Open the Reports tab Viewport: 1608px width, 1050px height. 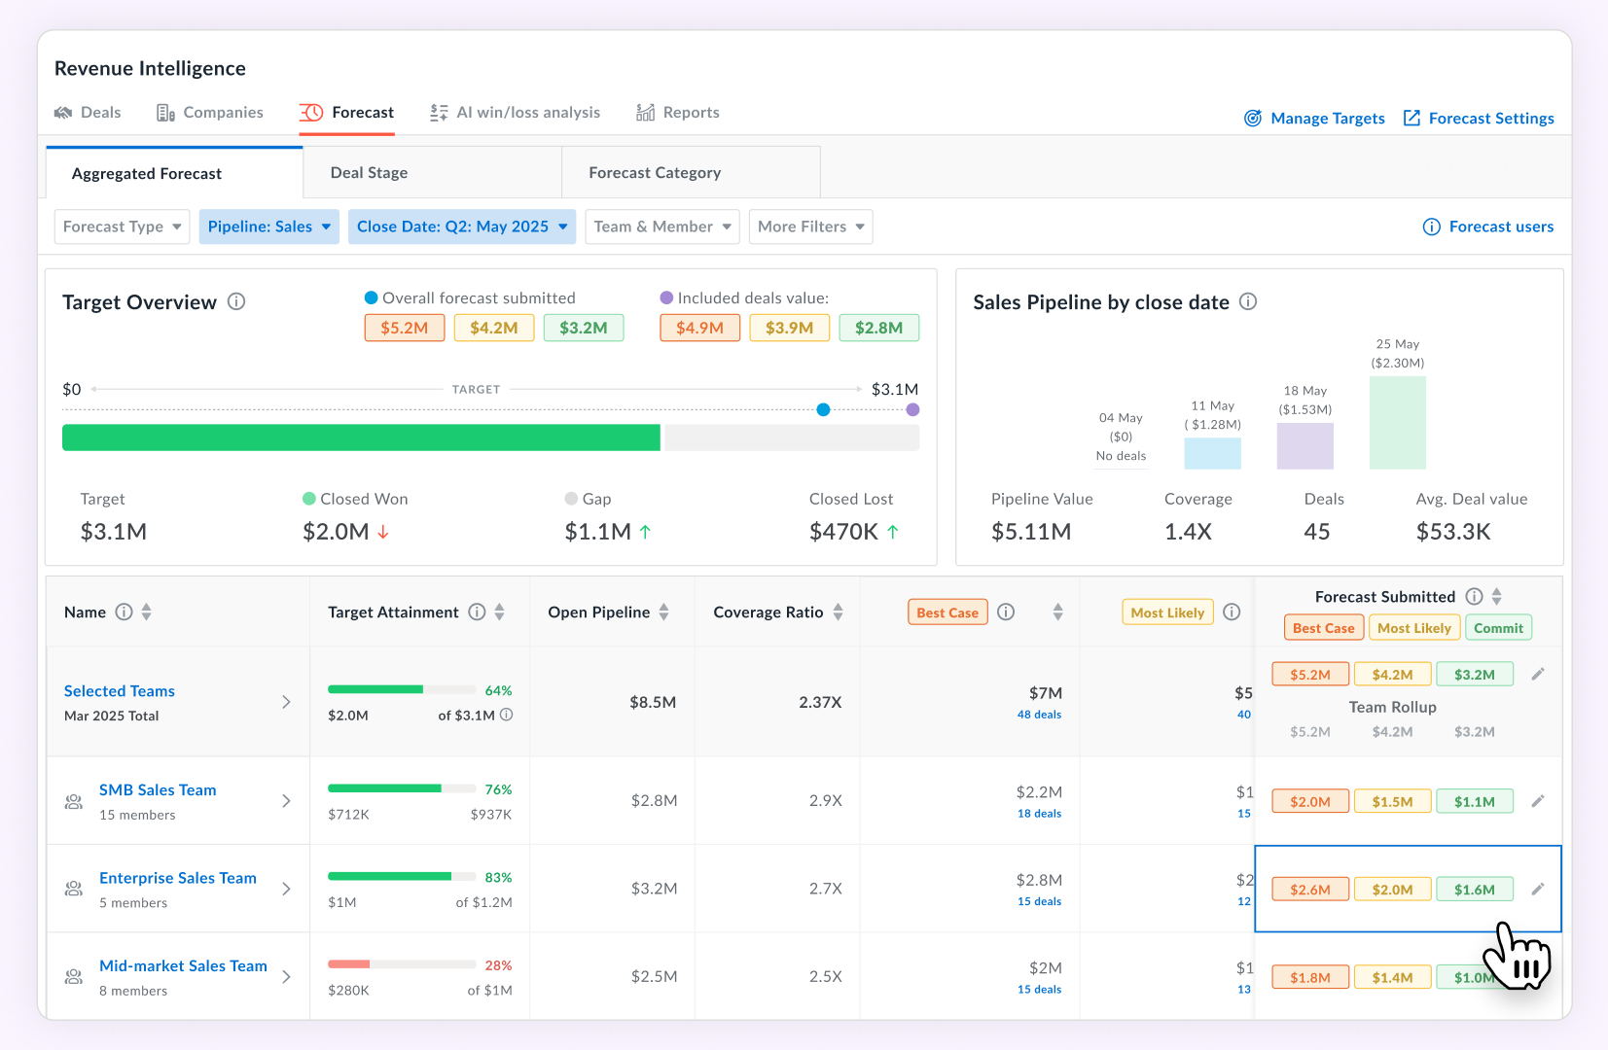click(x=678, y=113)
